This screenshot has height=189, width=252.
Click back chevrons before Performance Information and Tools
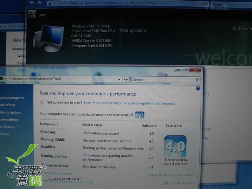click(x=6, y=79)
